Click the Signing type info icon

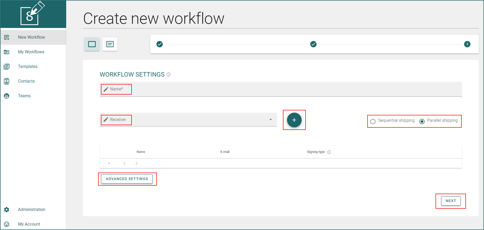[x=329, y=152]
